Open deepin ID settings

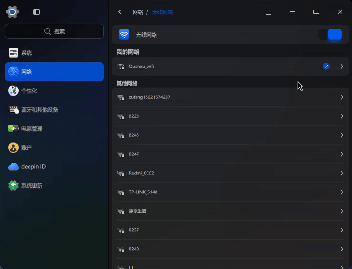click(54, 167)
